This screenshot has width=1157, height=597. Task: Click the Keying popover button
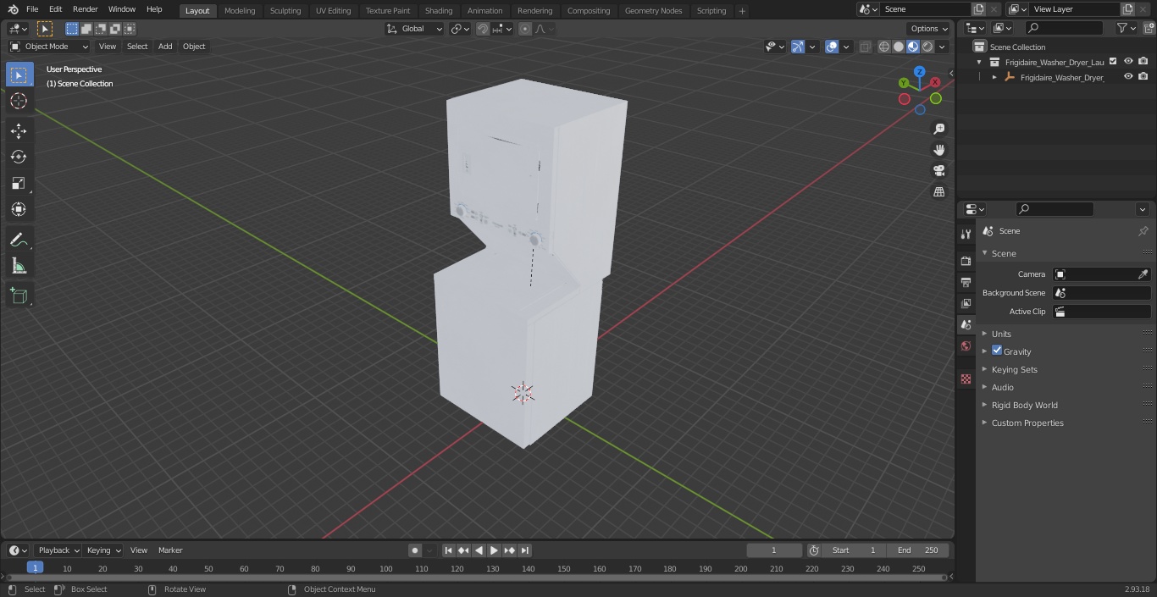[x=103, y=550]
